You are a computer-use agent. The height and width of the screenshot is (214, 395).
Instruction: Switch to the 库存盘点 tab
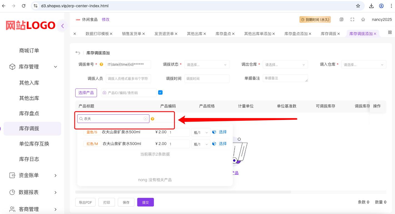tap(223, 34)
